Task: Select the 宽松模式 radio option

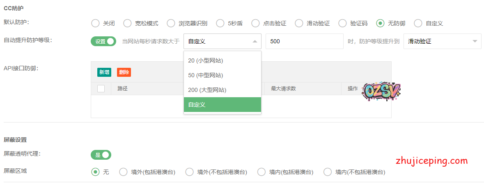Action: point(127,23)
